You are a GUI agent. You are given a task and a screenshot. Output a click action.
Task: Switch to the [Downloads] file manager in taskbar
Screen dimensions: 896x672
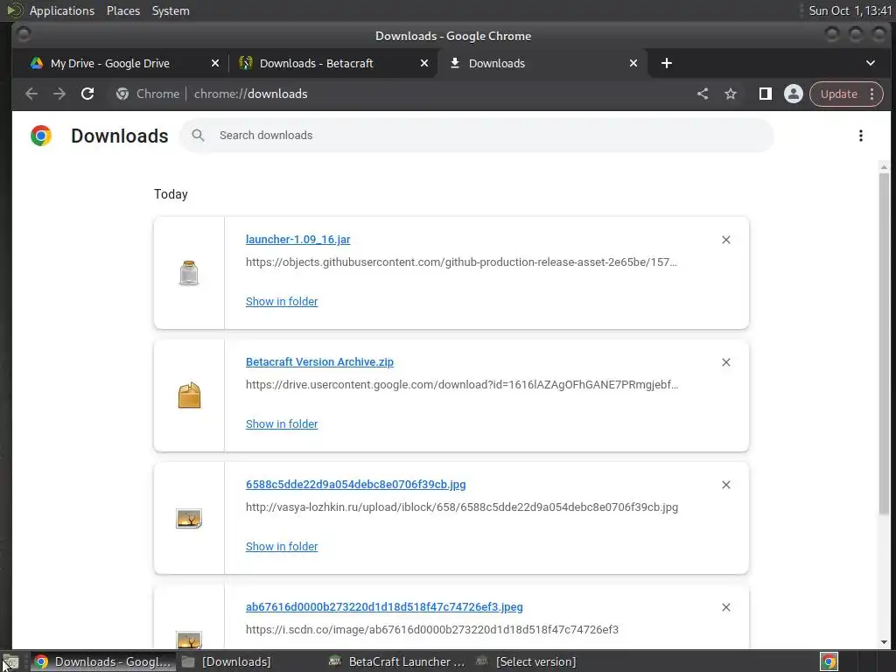tap(227, 661)
